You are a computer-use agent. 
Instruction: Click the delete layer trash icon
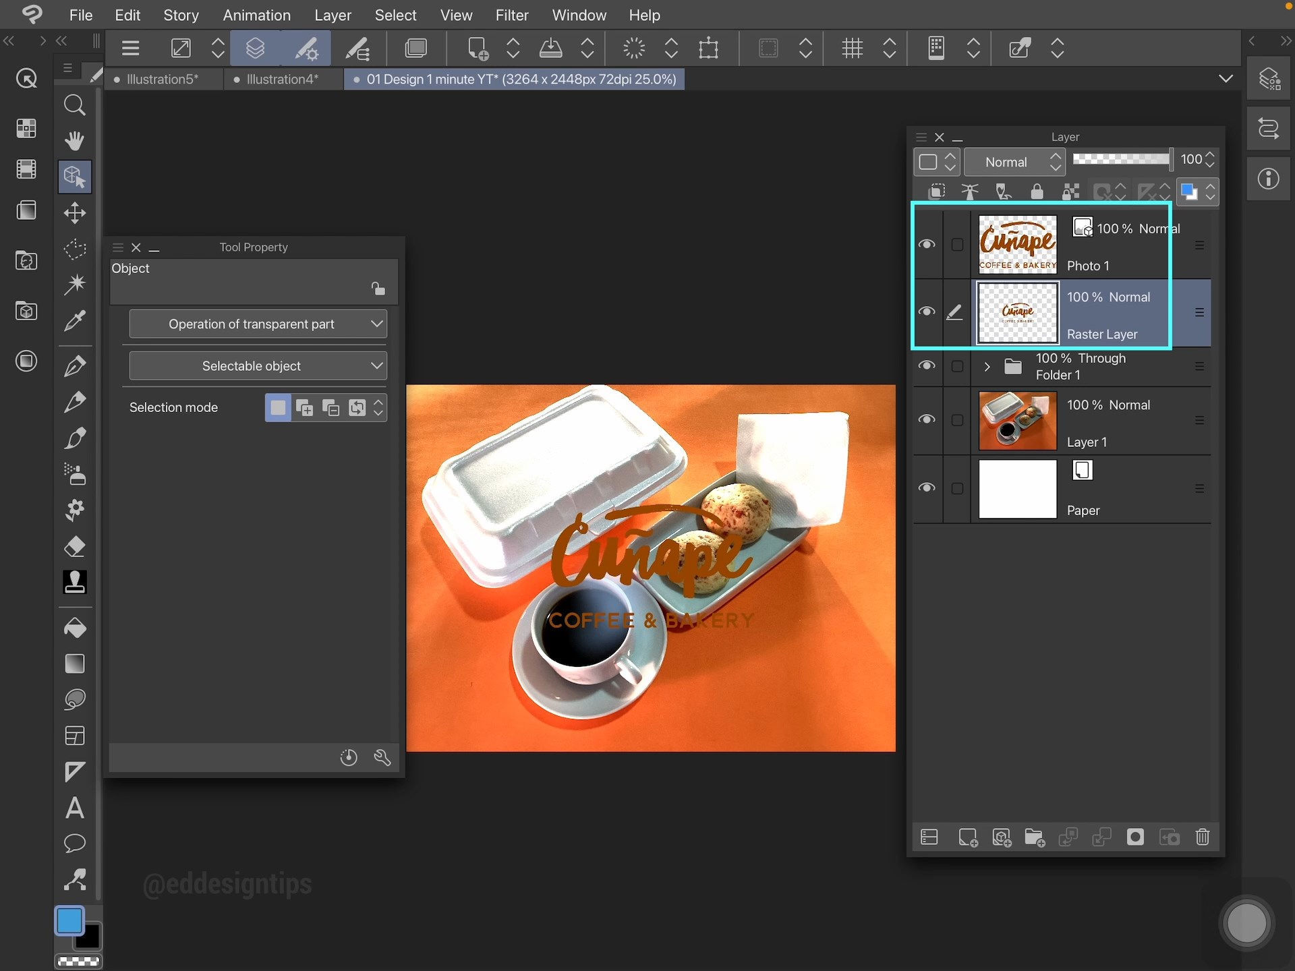point(1203,837)
